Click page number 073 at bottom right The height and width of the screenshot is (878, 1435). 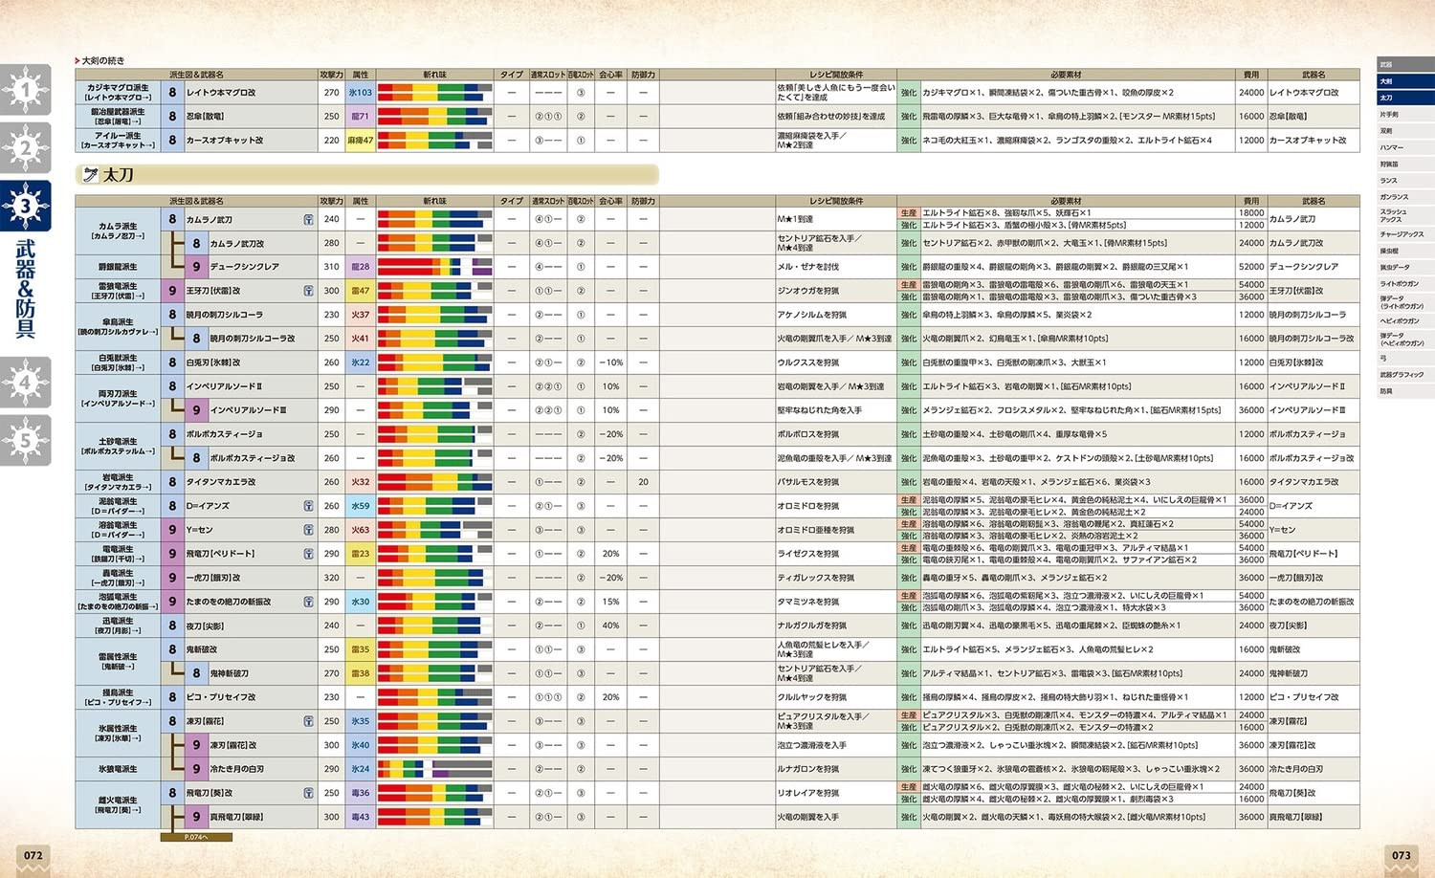[1401, 855]
